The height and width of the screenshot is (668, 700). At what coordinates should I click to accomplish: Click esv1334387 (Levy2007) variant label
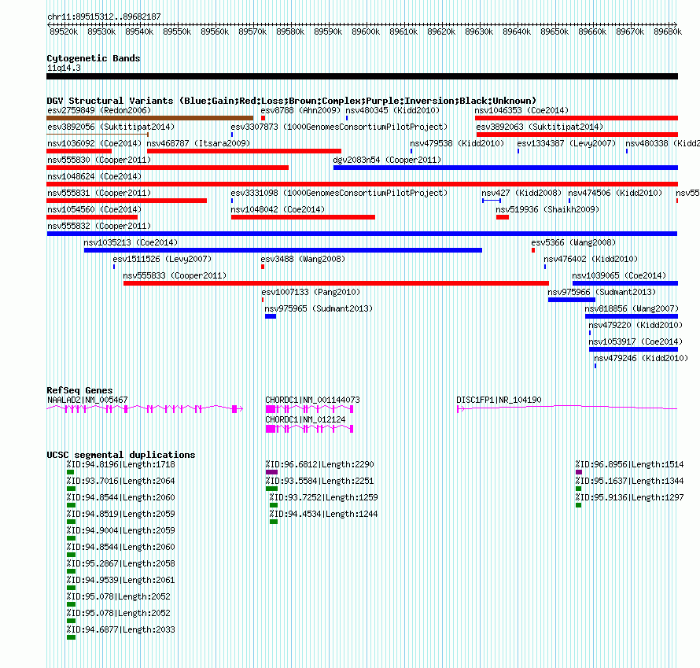coord(566,143)
